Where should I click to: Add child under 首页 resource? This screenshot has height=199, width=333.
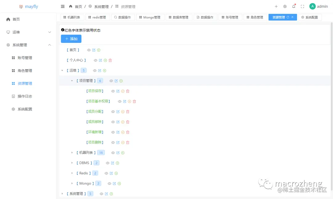point(99,50)
